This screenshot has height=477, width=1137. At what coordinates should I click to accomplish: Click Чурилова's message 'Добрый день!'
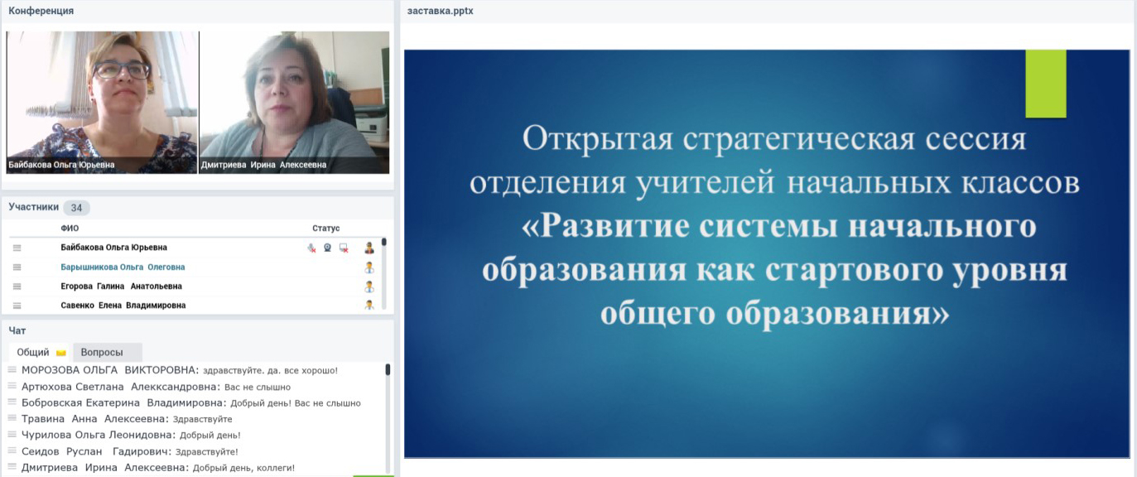[210, 435]
